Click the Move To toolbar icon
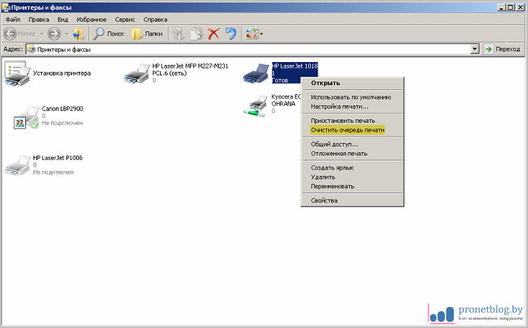Viewport: 528px width, 328px height. [x=179, y=33]
